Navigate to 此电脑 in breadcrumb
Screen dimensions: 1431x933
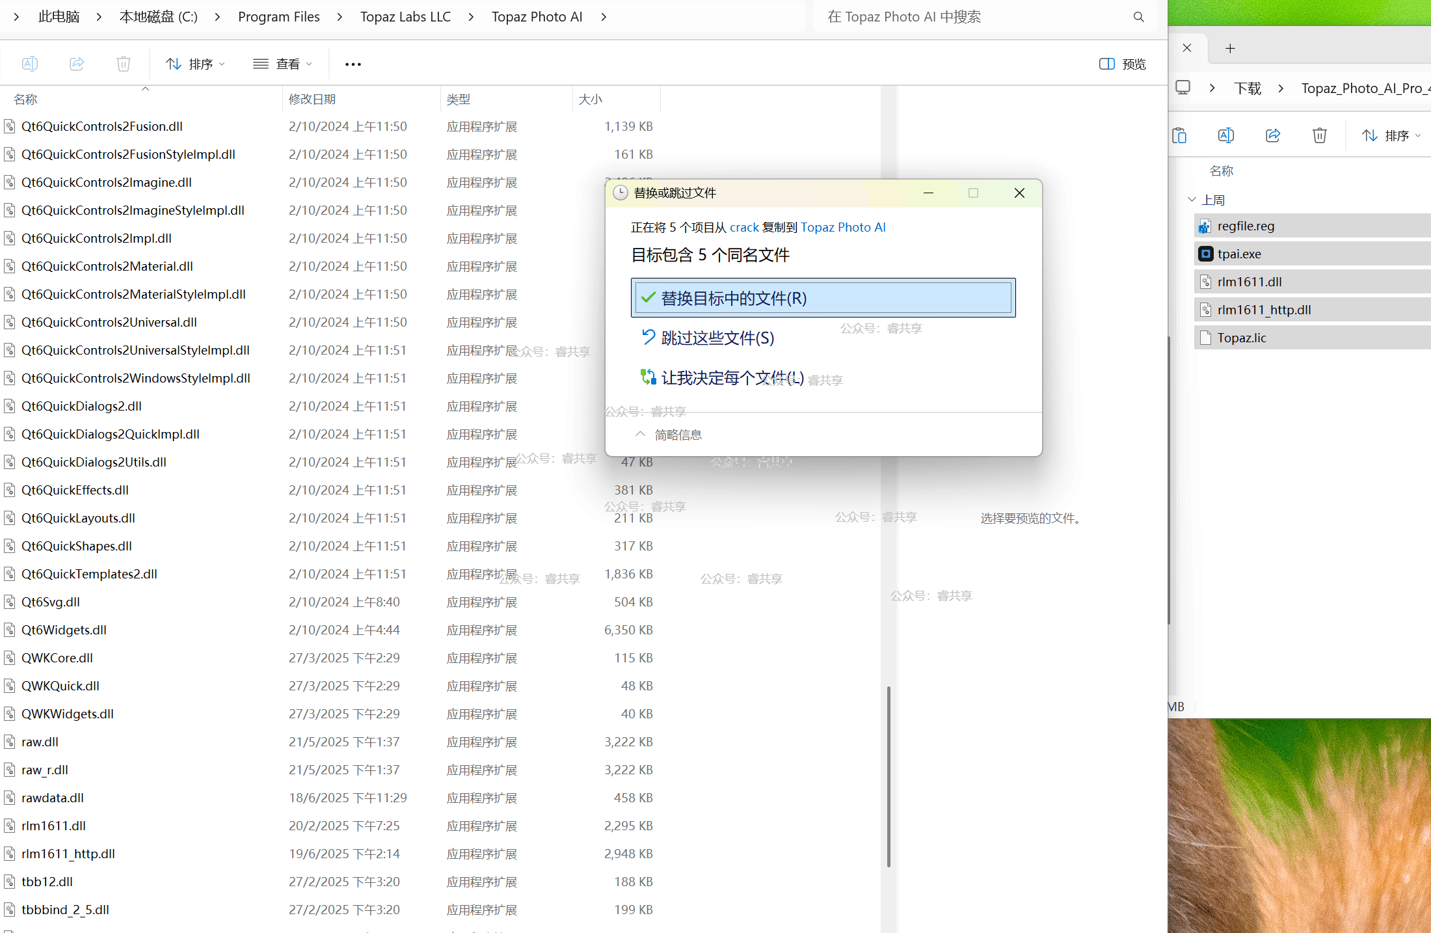(x=59, y=17)
